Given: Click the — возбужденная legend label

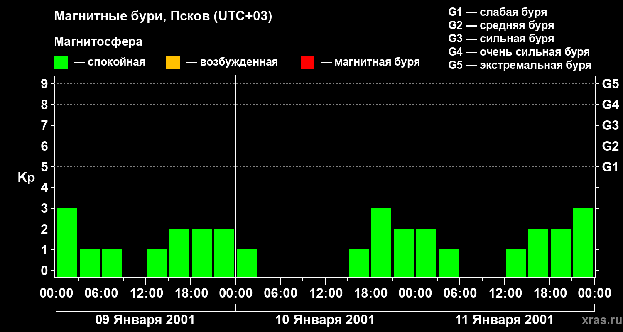Looking at the screenshot, I should [232, 62].
